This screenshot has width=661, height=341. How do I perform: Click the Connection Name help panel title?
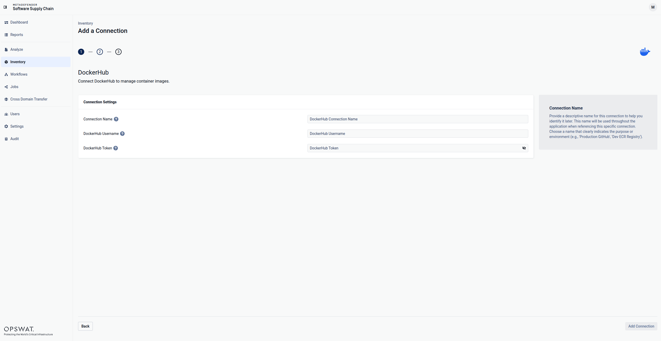click(x=566, y=108)
